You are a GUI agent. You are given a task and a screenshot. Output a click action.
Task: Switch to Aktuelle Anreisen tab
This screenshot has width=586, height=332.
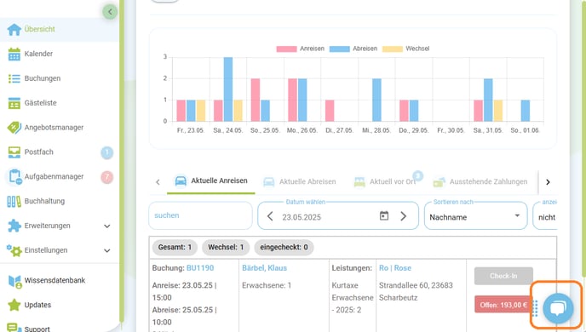click(211, 181)
